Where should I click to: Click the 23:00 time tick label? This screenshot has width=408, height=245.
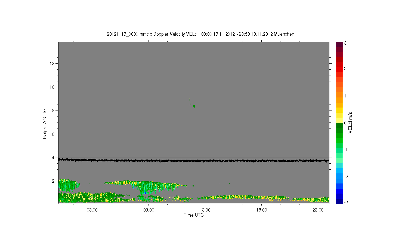point(318,210)
